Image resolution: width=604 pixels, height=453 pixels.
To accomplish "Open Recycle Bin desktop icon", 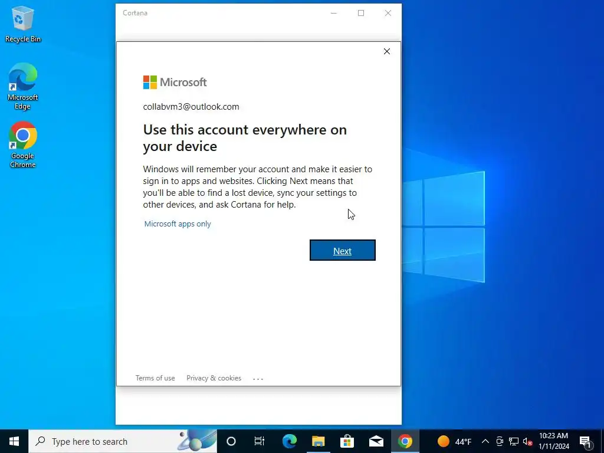I will tap(23, 24).
